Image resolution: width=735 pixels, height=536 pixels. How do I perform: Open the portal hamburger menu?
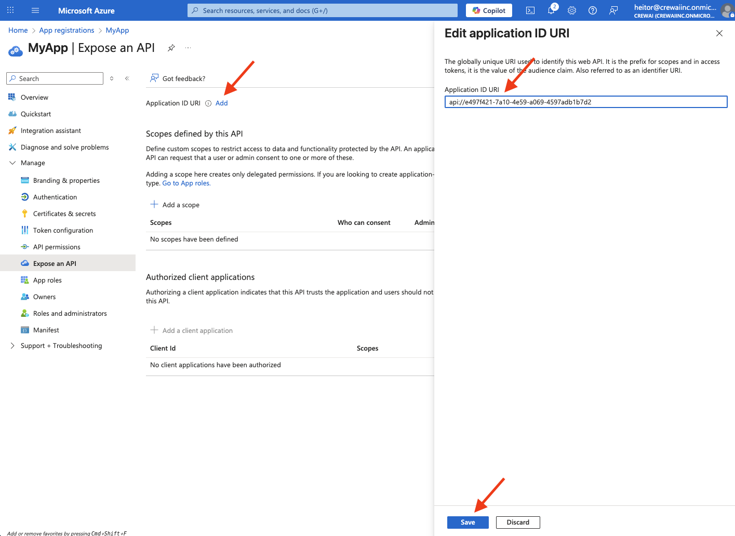click(x=34, y=10)
